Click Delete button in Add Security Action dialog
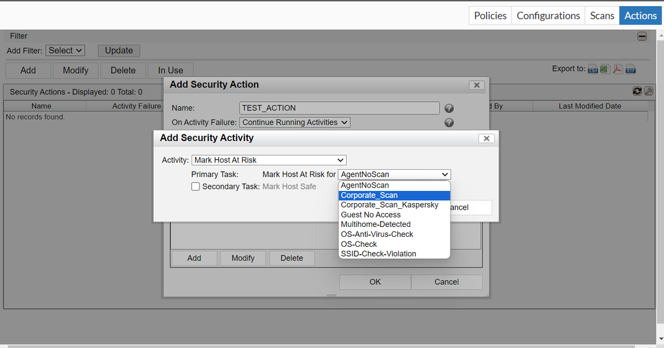 (x=292, y=258)
